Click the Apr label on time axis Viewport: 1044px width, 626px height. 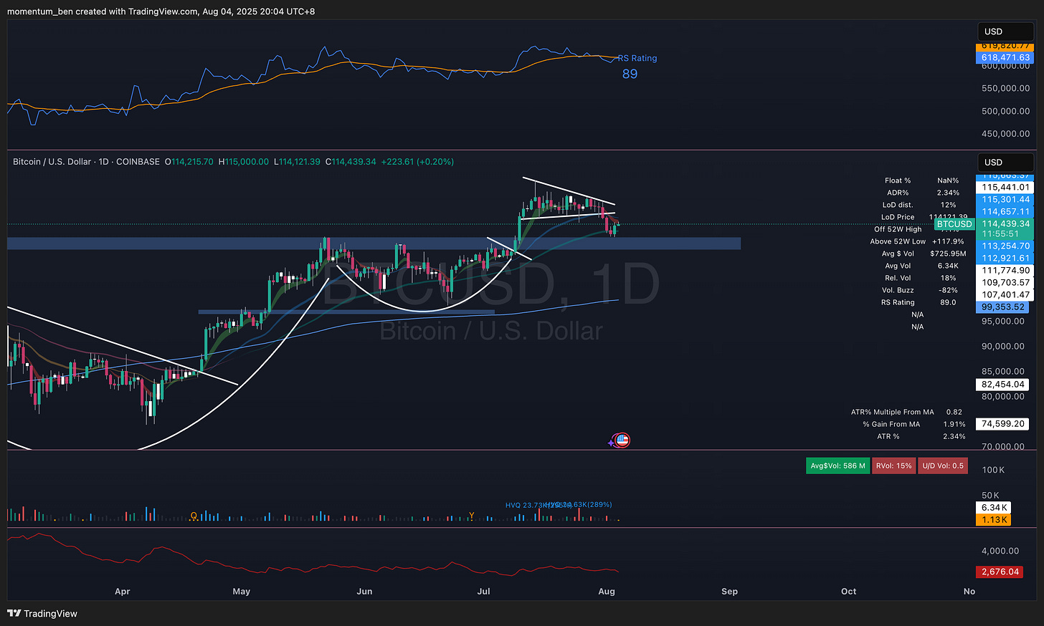point(123,591)
